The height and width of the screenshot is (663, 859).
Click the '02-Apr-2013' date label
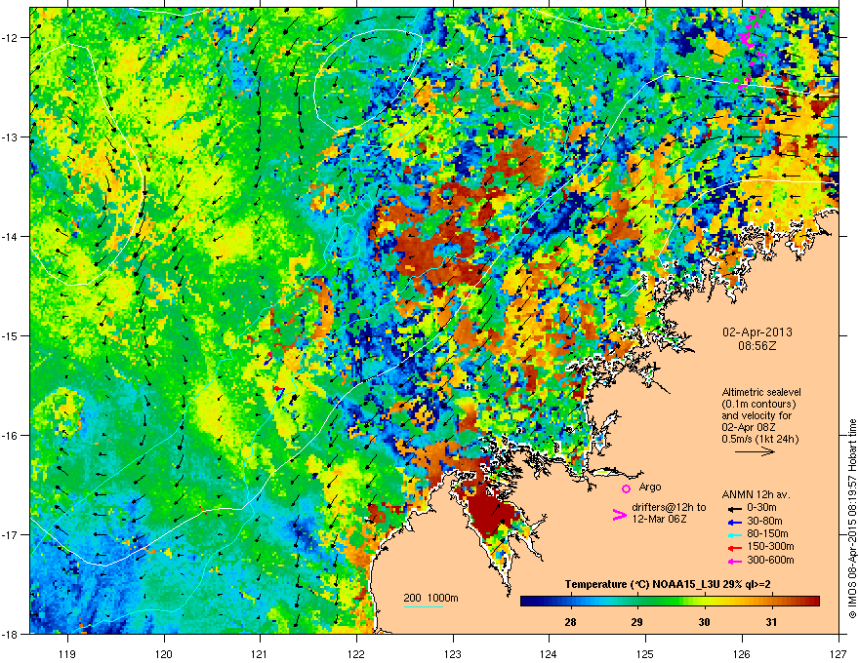(757, 332)
